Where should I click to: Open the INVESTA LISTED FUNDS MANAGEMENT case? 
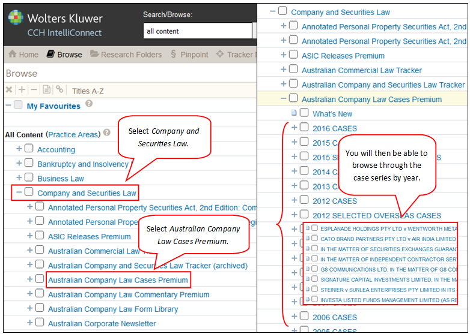pyautogui.click(x=389, y=300)
